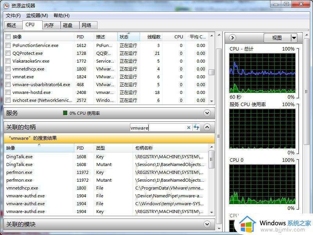Click the process list scrollbar thumb

point(212,72)
